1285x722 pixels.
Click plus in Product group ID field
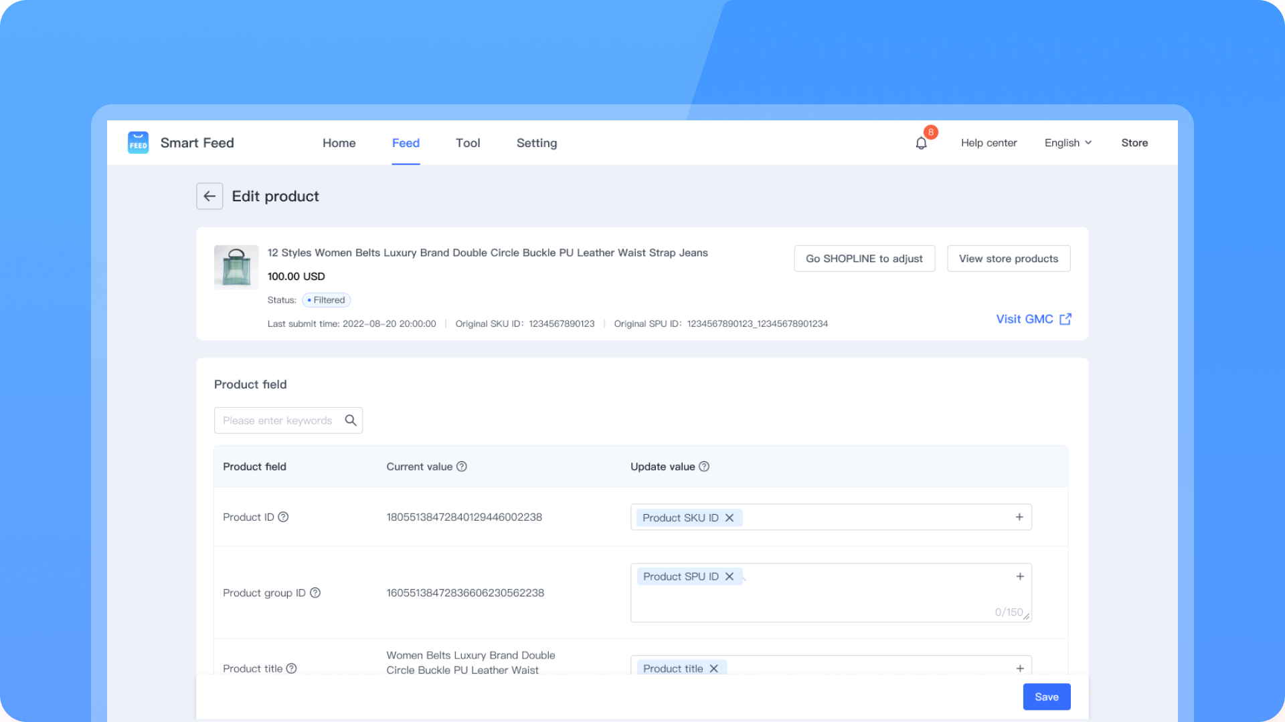point(1020,576)
